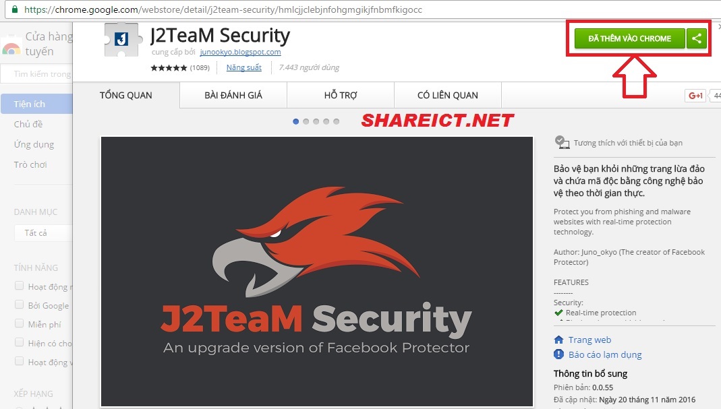Tick the Bởi Google checkbox
The image size is (721, 409).
click(x=20, y=305)
